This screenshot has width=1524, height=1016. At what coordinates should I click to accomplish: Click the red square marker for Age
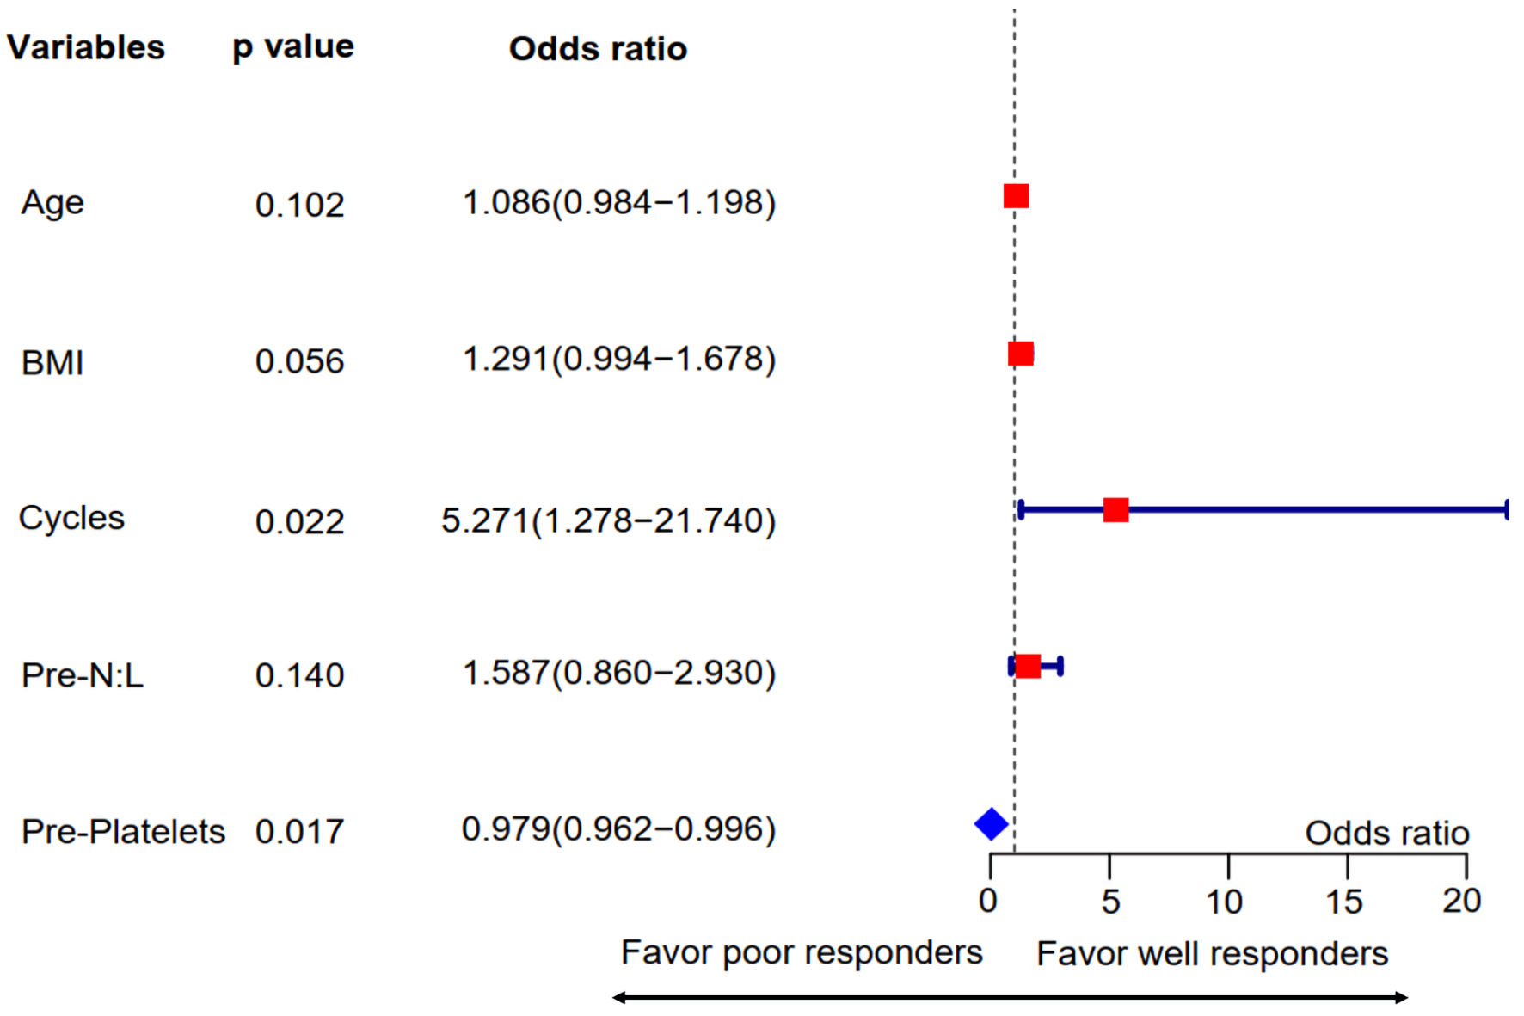[1016, 196]
